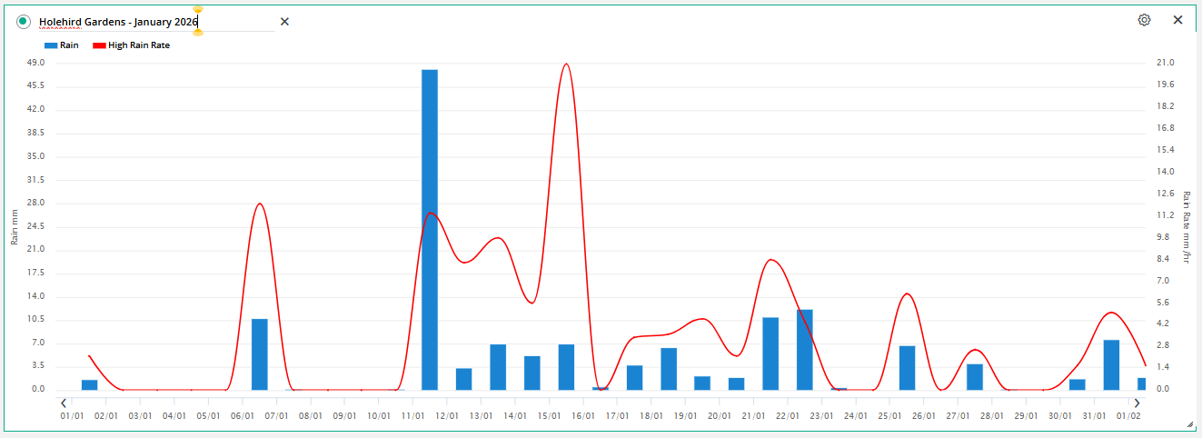This screenshot has height=438, width=1202.
Task: Select the rain bar for 31/01
Action: (1111, 365)
